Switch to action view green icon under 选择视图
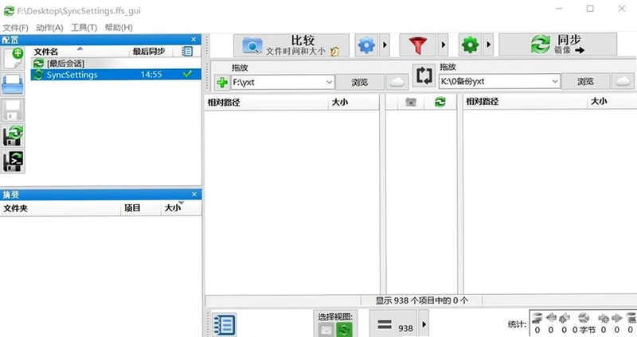Image resolution: width=637 pixels, height=337 pixels. tap(344, 330)
